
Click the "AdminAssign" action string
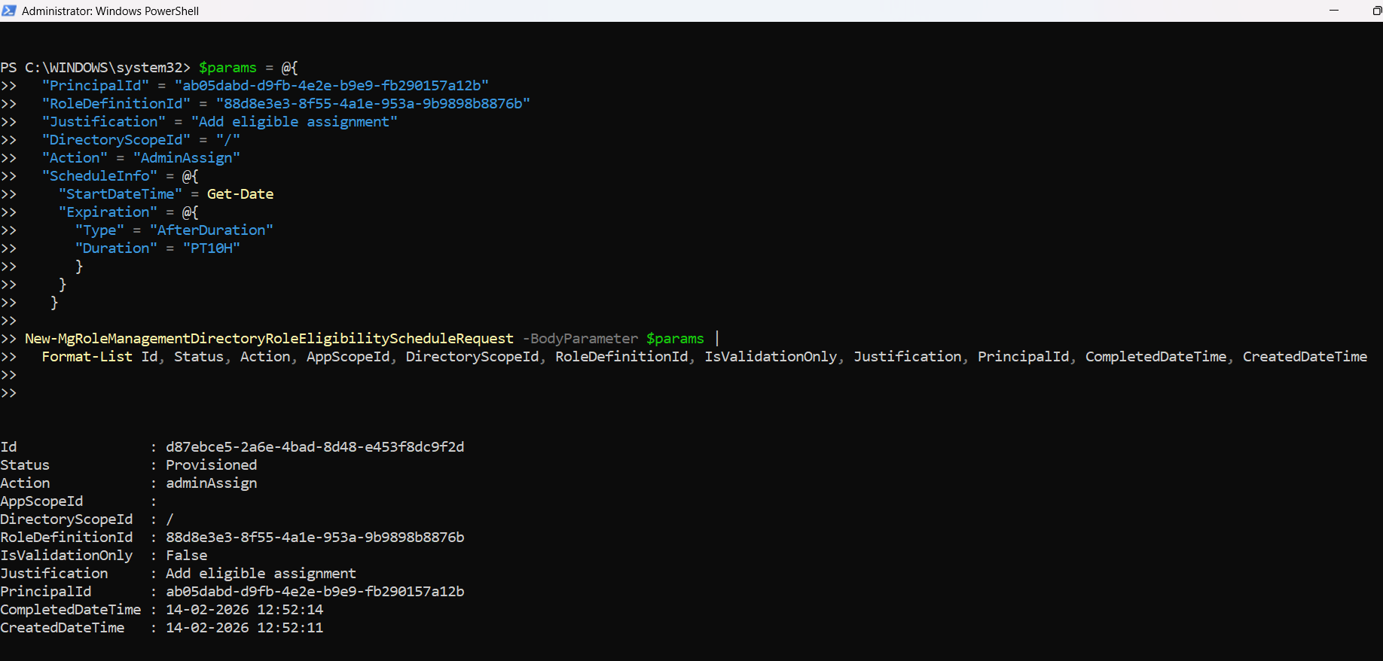[186, 158]
